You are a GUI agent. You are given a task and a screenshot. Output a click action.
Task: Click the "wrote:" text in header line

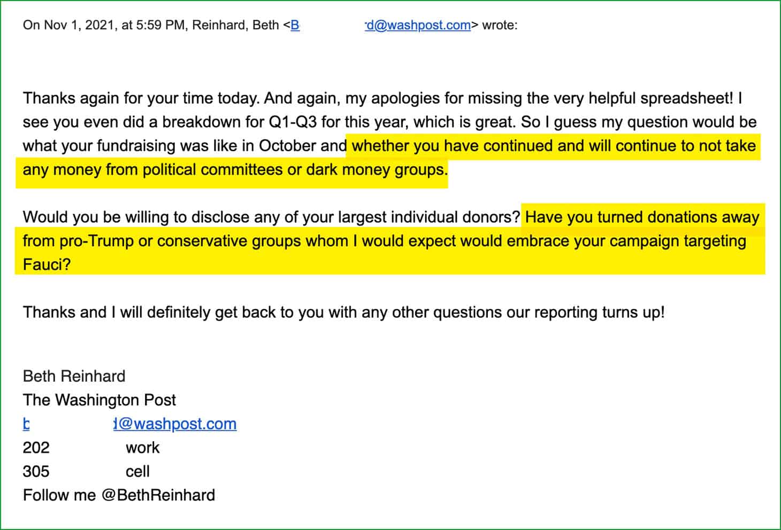tap(500, 25)
